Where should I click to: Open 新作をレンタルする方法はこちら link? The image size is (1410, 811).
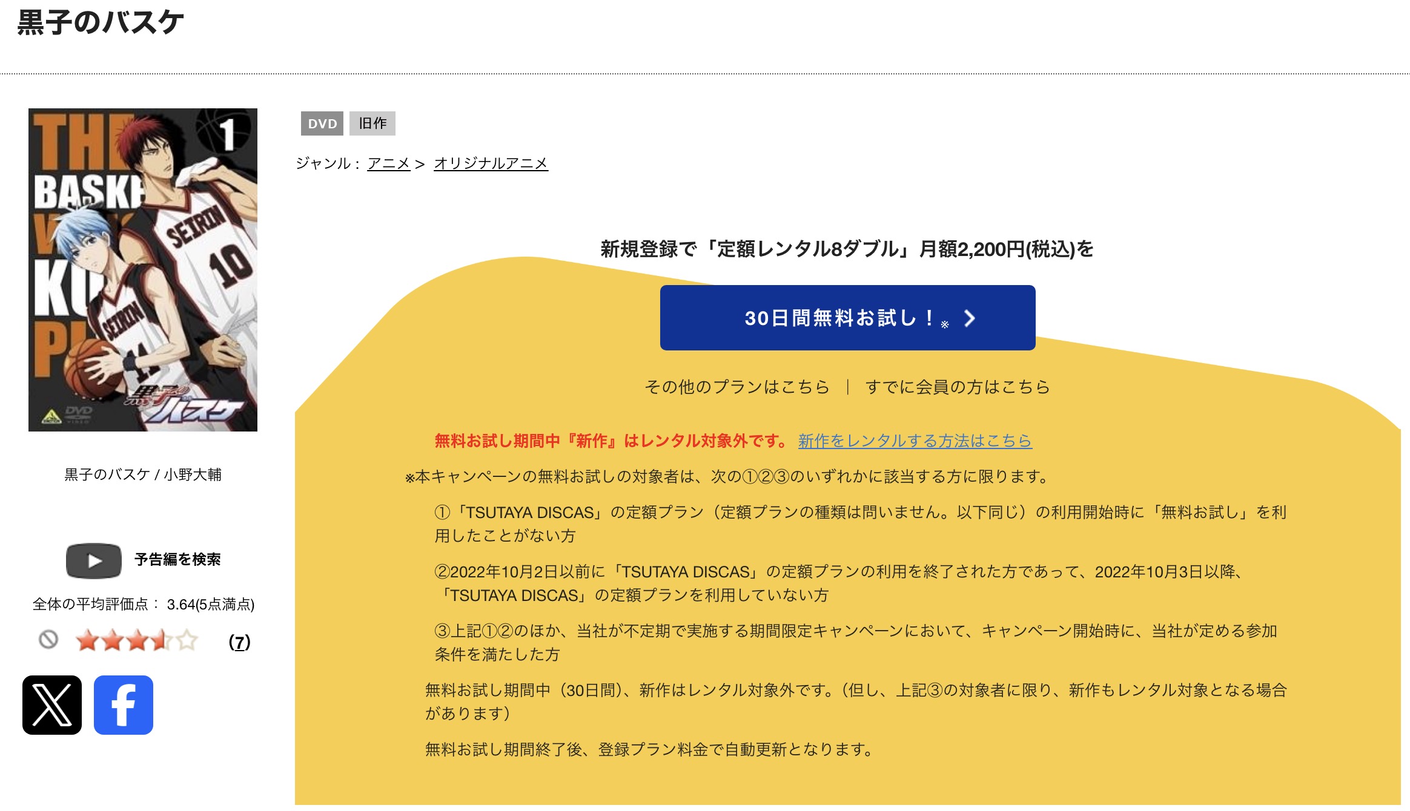coord(915,441)
